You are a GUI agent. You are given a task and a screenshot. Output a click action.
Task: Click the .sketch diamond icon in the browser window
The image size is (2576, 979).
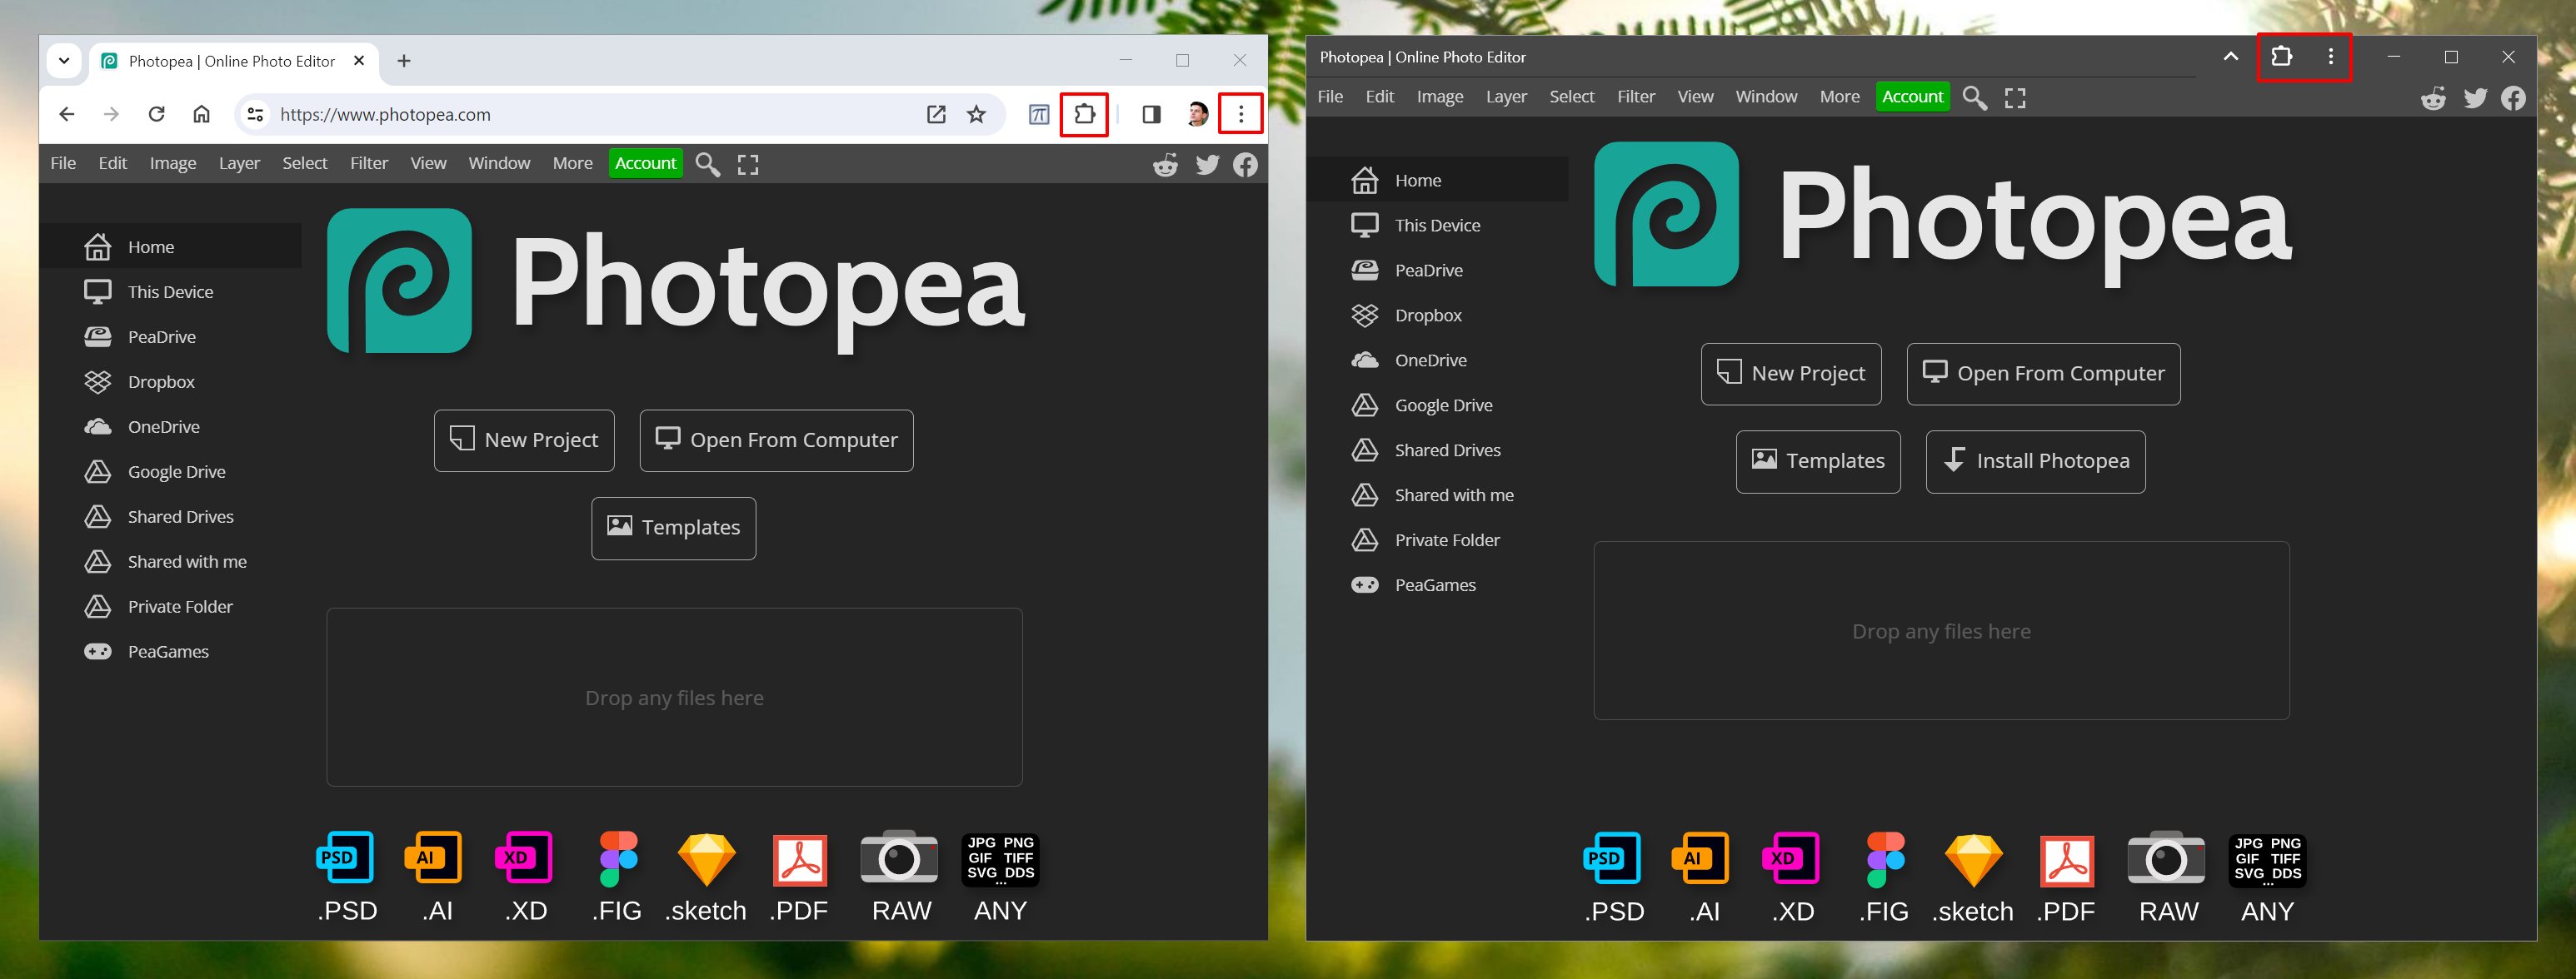(706, 859)
